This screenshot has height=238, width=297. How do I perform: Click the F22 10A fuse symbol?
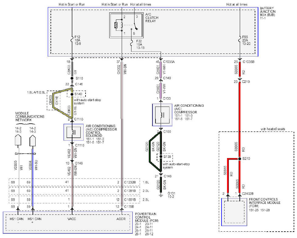(x=131, y=43)
